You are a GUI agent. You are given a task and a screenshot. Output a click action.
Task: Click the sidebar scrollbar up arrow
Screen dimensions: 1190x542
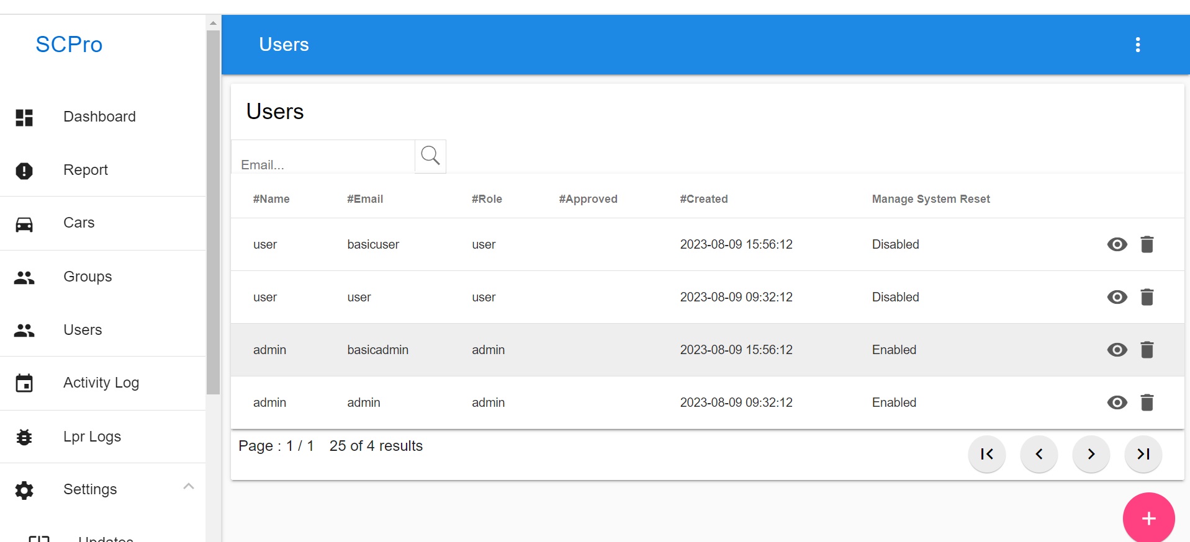coord(213,23)
